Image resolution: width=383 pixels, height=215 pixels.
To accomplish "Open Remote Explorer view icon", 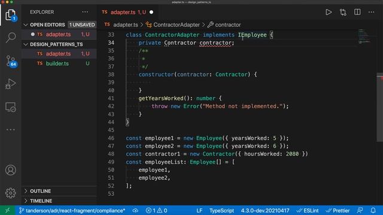I will [11, 107].
